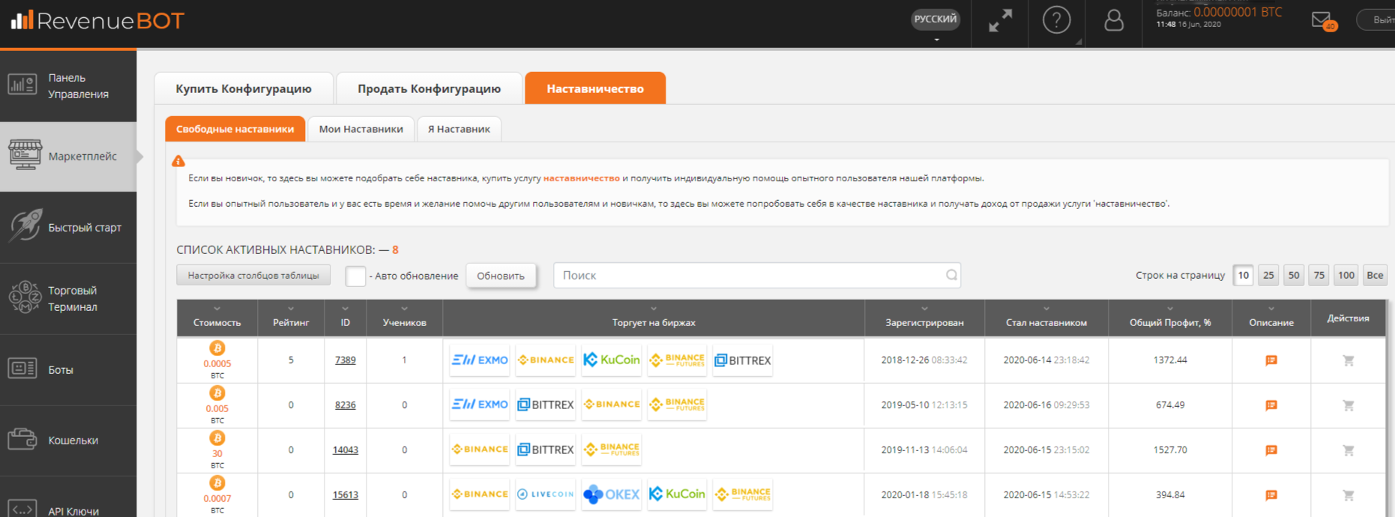The image size is (1395, 517).
Task: Click the cart icon for mentor 14043
Action: point(1348,450)
